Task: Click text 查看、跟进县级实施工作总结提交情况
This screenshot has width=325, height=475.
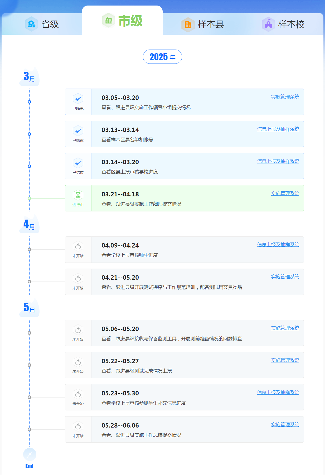Action: click(x=141, y=435)
